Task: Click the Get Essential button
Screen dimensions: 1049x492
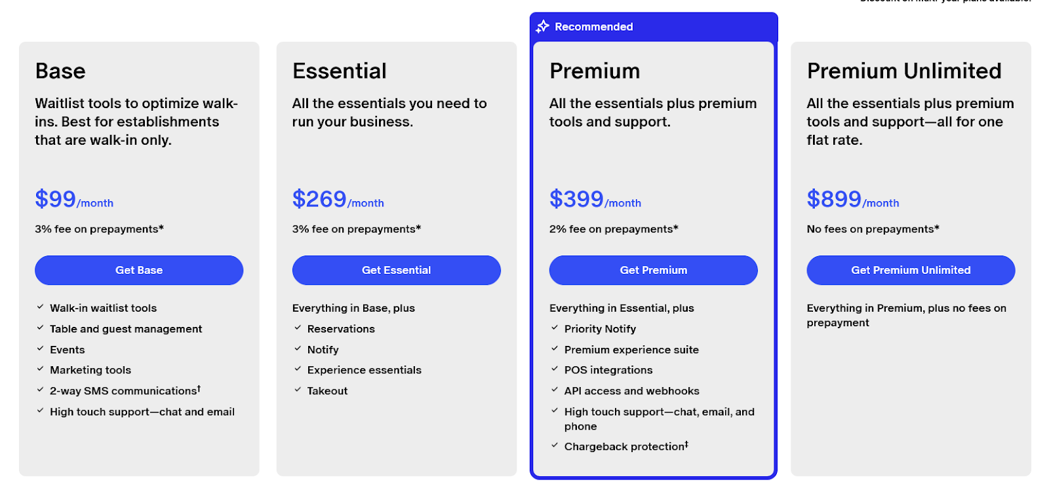Action: coord(397,270)
